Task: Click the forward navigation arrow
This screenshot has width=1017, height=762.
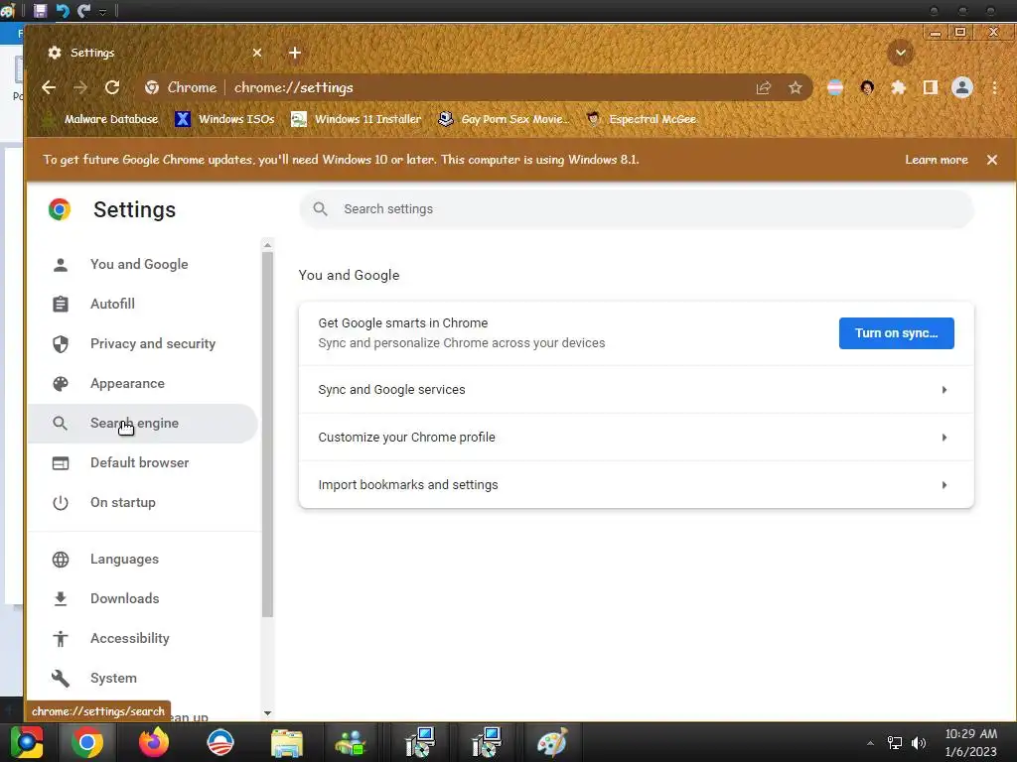Action: point(80,87)
